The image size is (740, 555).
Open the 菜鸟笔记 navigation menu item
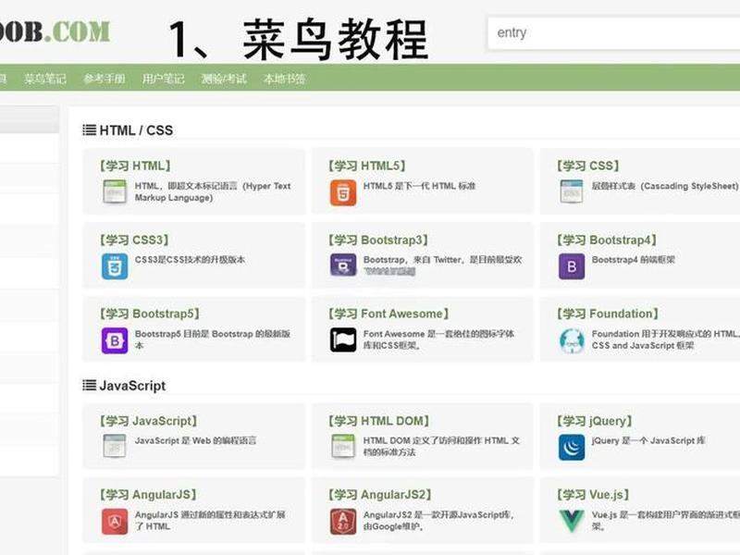[45, 79]
